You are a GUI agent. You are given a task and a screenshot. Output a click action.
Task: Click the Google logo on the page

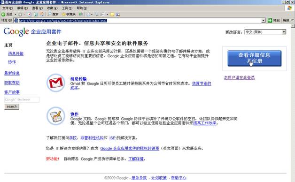point(16,32)
